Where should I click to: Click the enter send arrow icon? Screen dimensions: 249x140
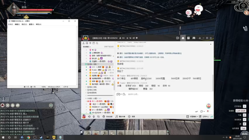[x=196, y=111]
